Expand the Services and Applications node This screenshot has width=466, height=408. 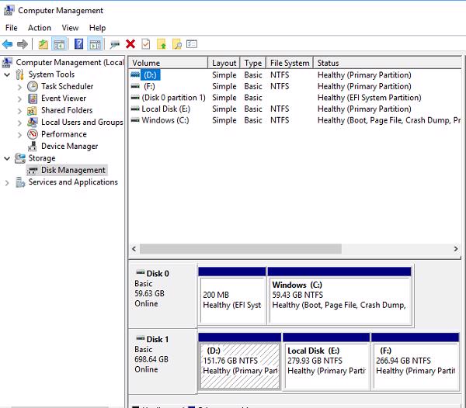pos(8,182)
